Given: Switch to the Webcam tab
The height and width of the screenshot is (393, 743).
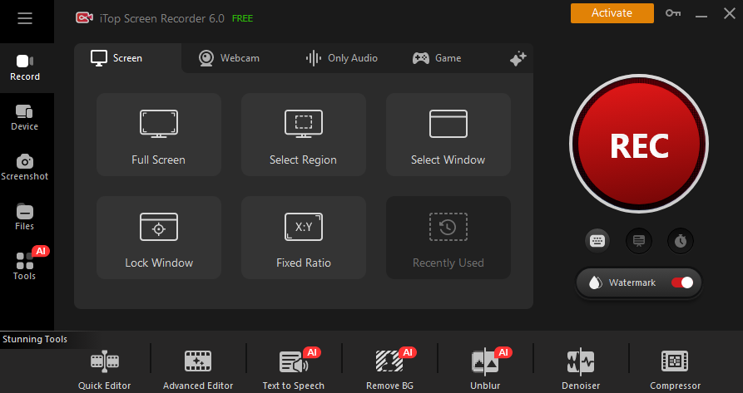Looking at the screenshot, I should (229, 58).
